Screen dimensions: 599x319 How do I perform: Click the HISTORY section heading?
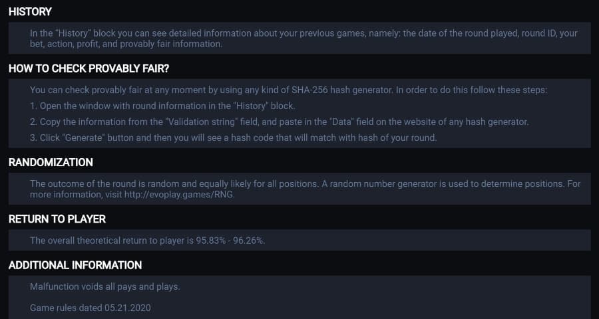(x=30, y=12)
